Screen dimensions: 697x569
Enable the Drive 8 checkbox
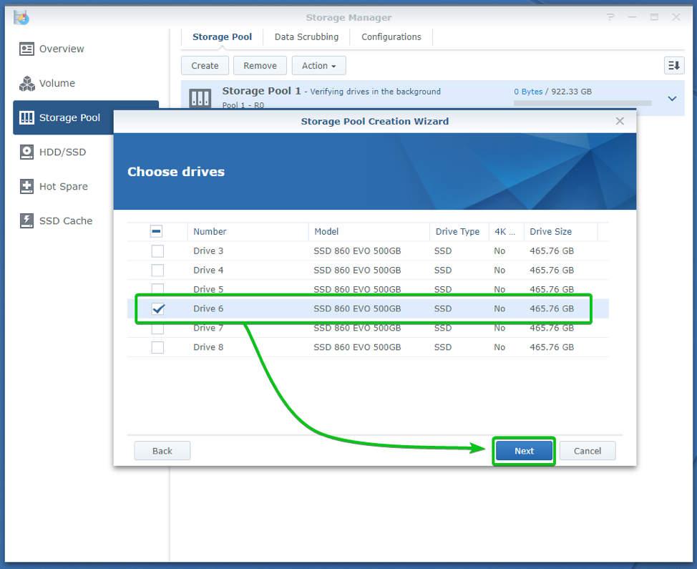coord(157,347)
